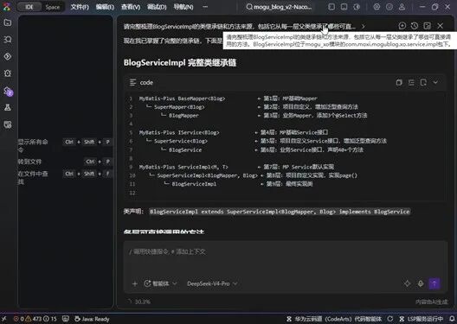Click the LSP服务运行中 status item
The width and height of the screenshot is (457, 324).
[x=421, y=319]
